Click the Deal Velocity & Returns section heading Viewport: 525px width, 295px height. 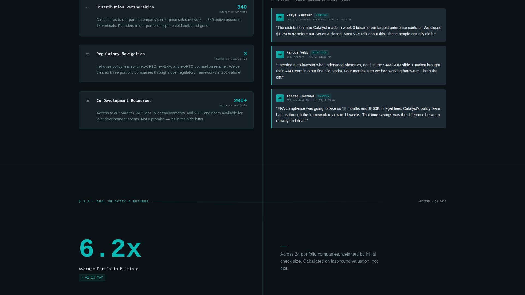point(113,202)
